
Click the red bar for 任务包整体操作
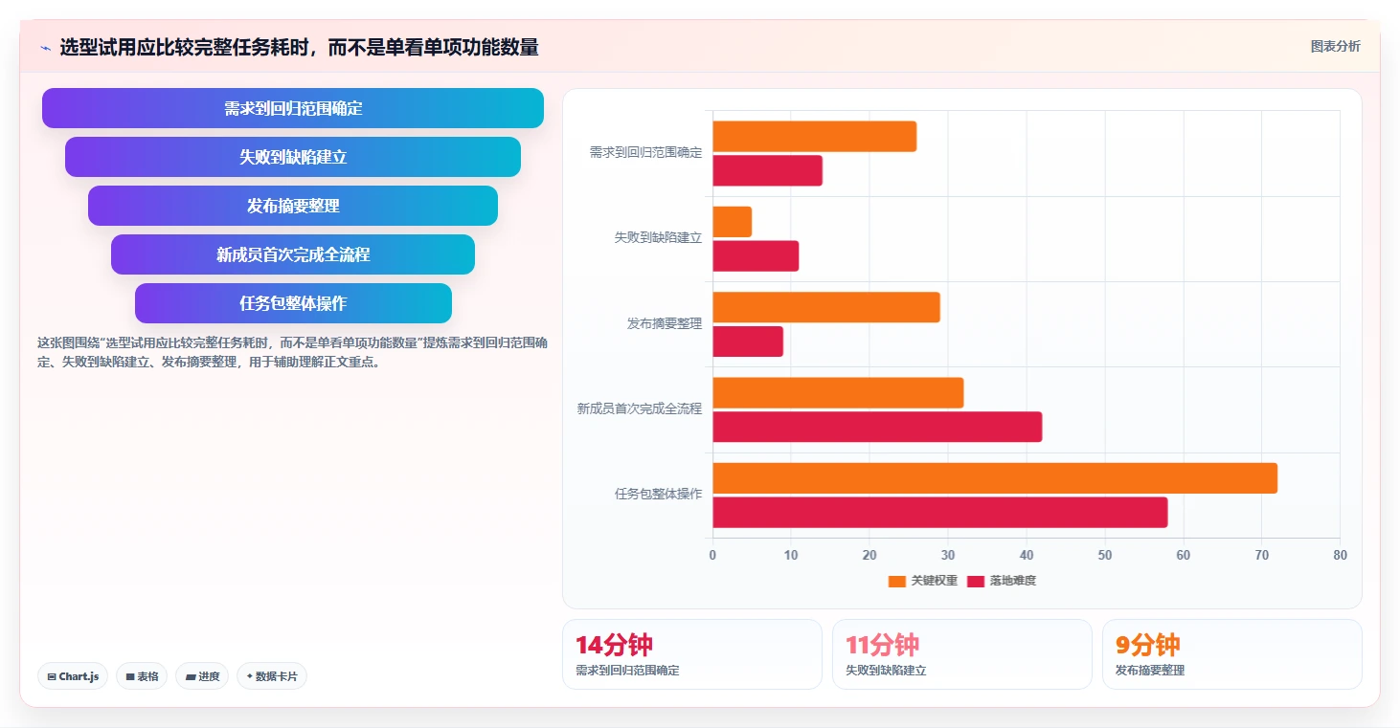click(940, 512)
